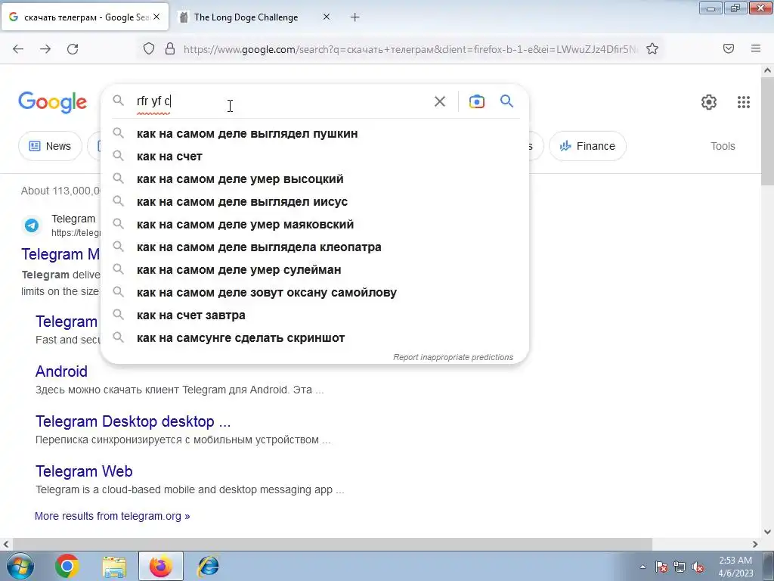The height and width of the screenshot is (581, 774).
Task: Select Firefox taskbar icon
Action: [161, 566]
